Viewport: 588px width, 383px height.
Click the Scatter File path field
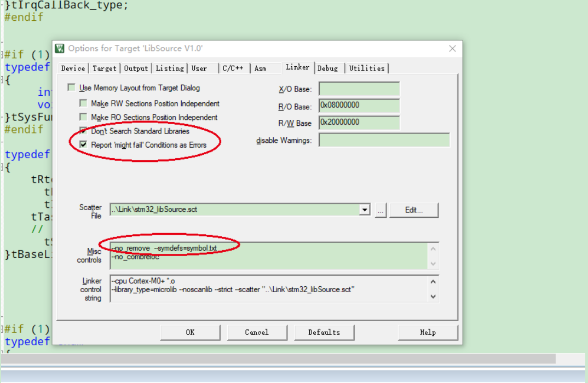click(235, 210)
